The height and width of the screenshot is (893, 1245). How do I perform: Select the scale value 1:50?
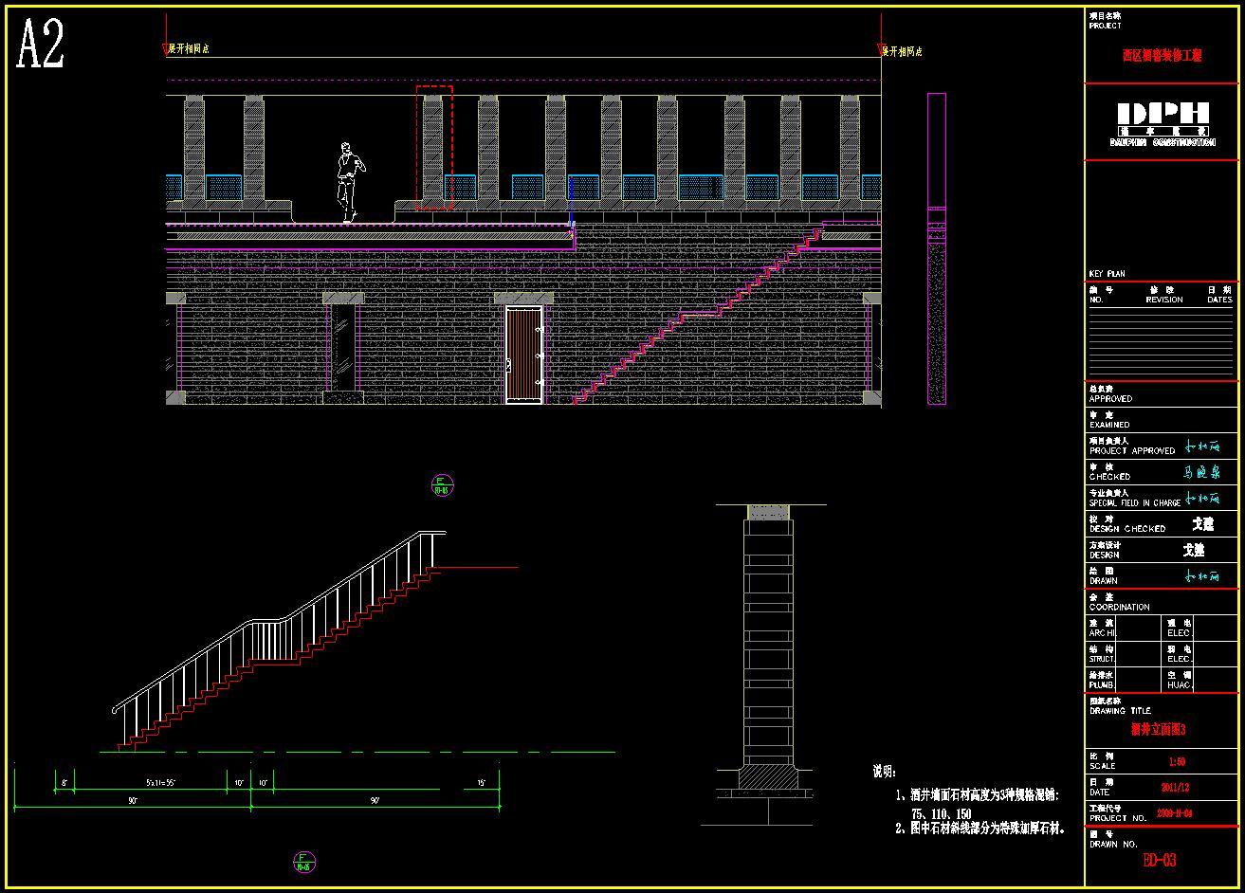tap(1176, 761)
